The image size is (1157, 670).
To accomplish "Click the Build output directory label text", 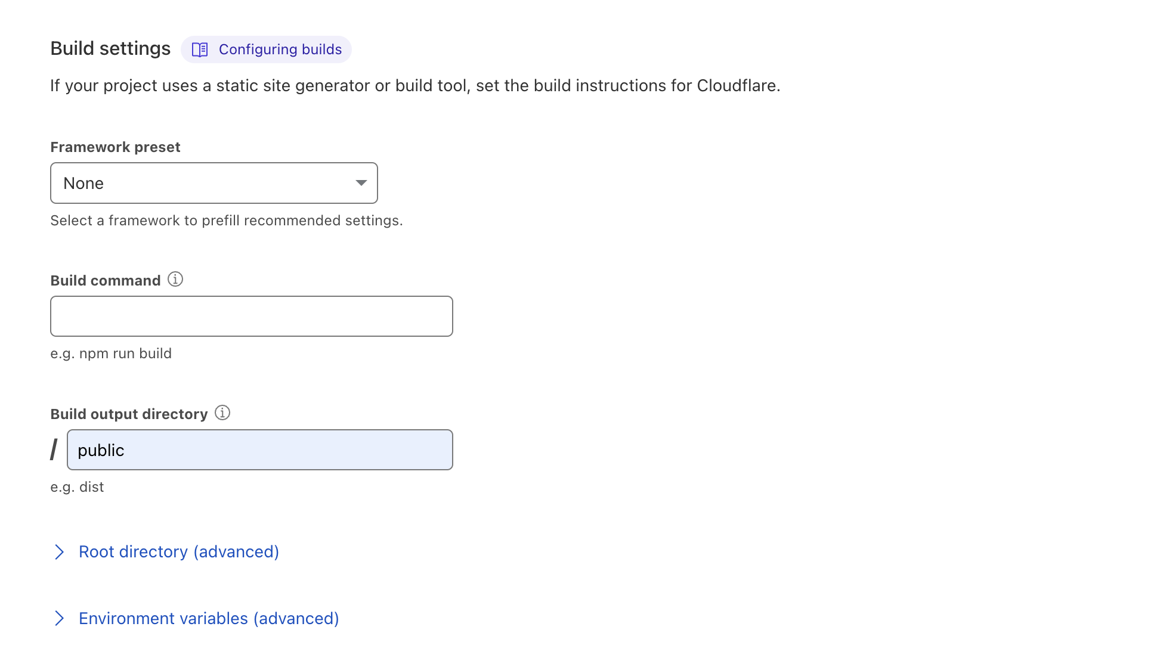I will [129, 414].
